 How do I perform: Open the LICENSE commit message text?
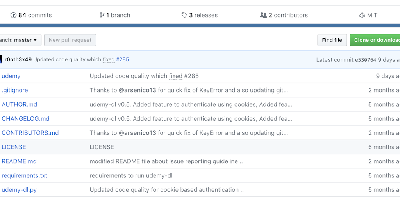pyautogui.click(x=102, y=147)
